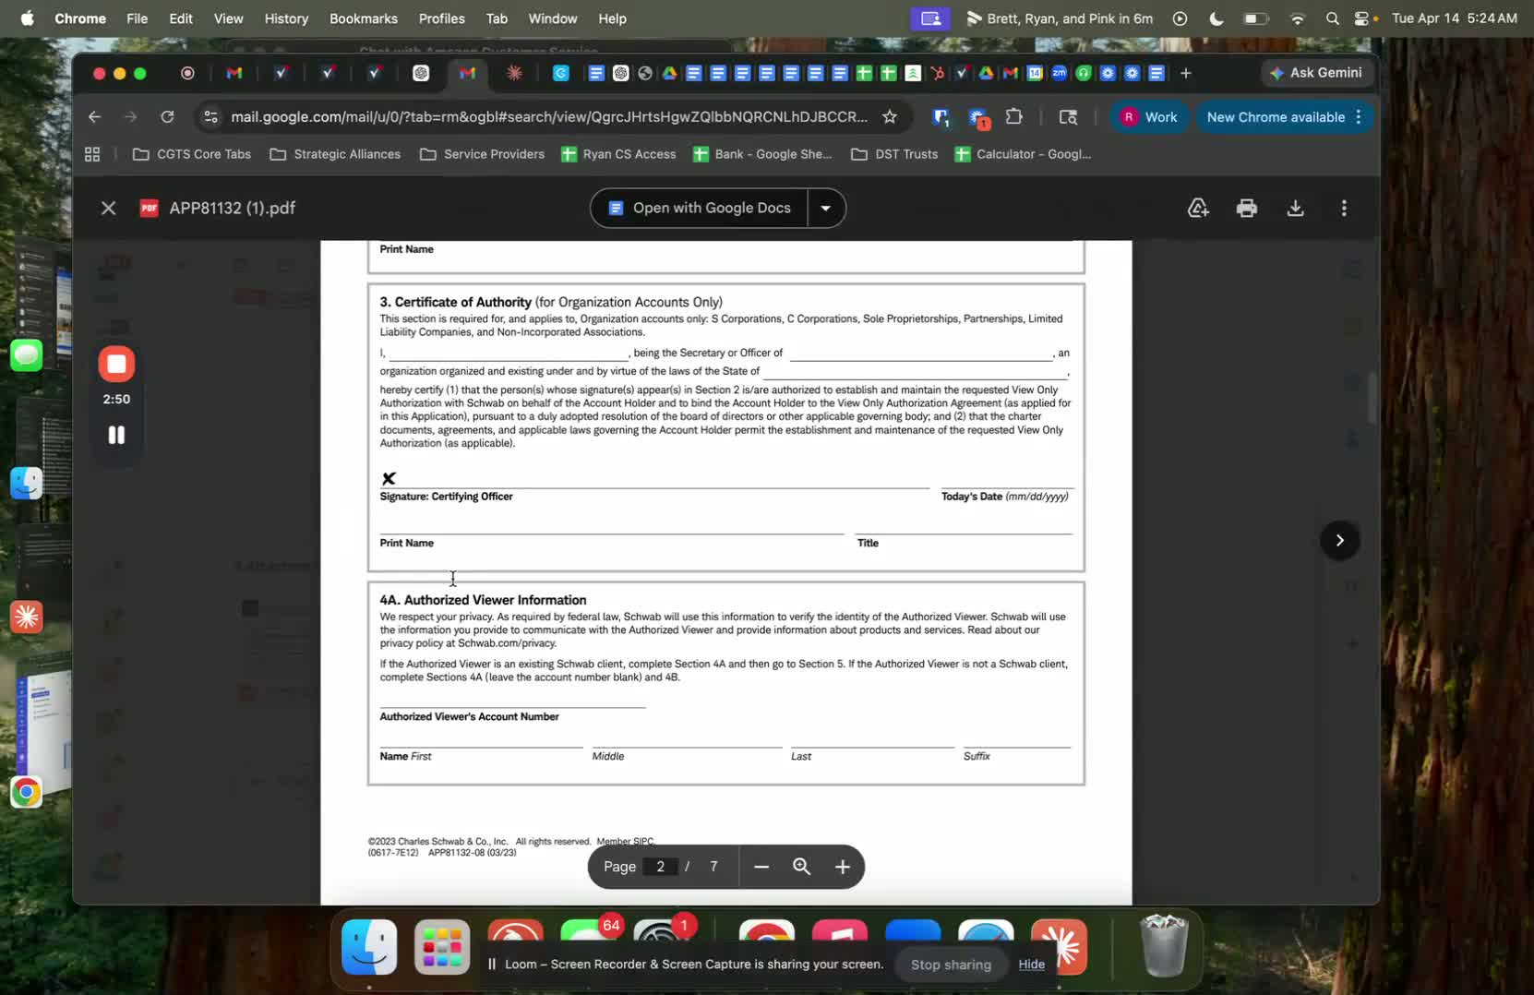
Task: Open the Strategic Alliances bookmark folder
Action: pyautogui.click(x=335, y=154)
